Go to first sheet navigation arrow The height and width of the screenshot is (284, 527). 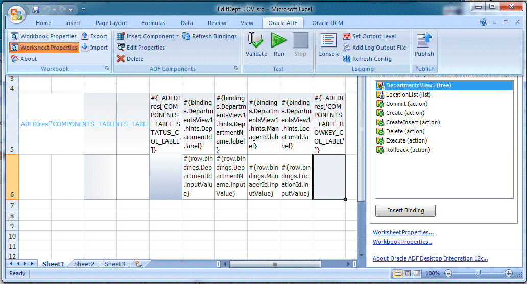click(x=10, y=264)
